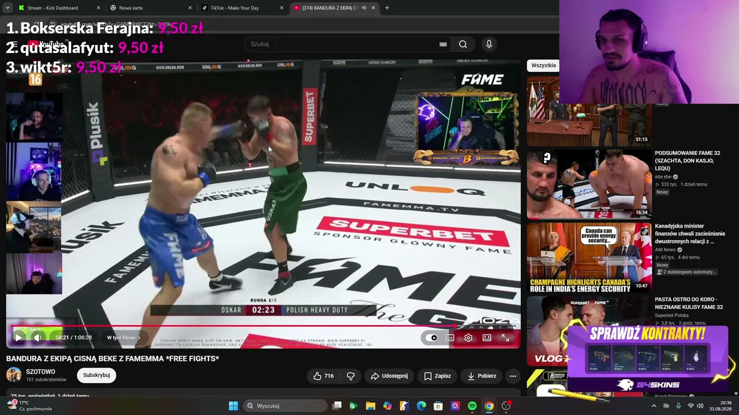The height and width of the screenshot is (415, 739).
Task: Switch to theater mode view
Action: click(x=487, y=338)
